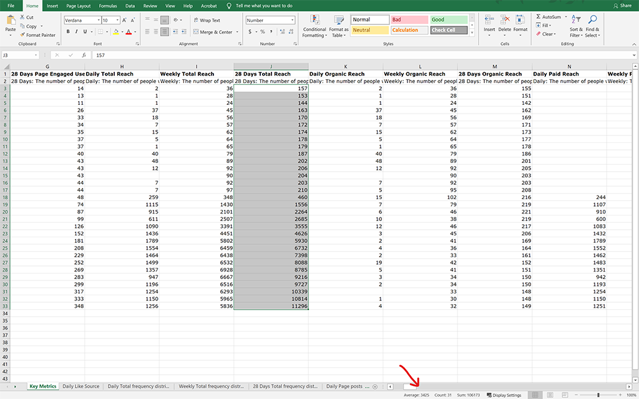Image resolution: width=639 pixels, height=399 pixels.
Task: Apply the Bad cell style
Action: pyautogui.click(x=409, y=19)
